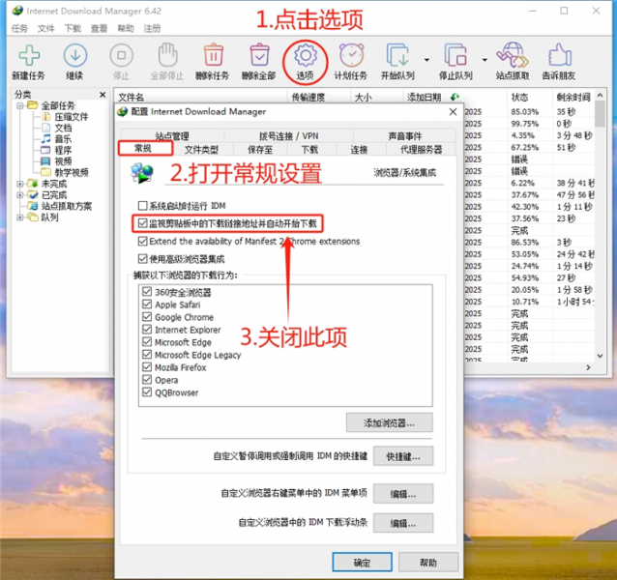
Task: Open the 文件 menu
Action: tap(46, 28)
